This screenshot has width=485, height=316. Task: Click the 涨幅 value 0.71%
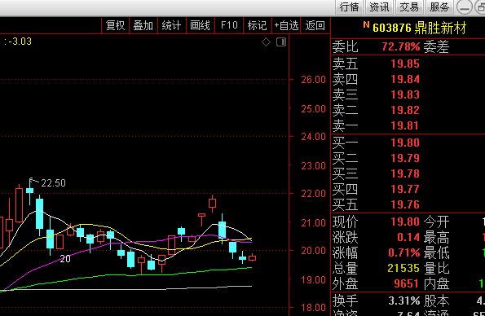(x=404, y=253)
